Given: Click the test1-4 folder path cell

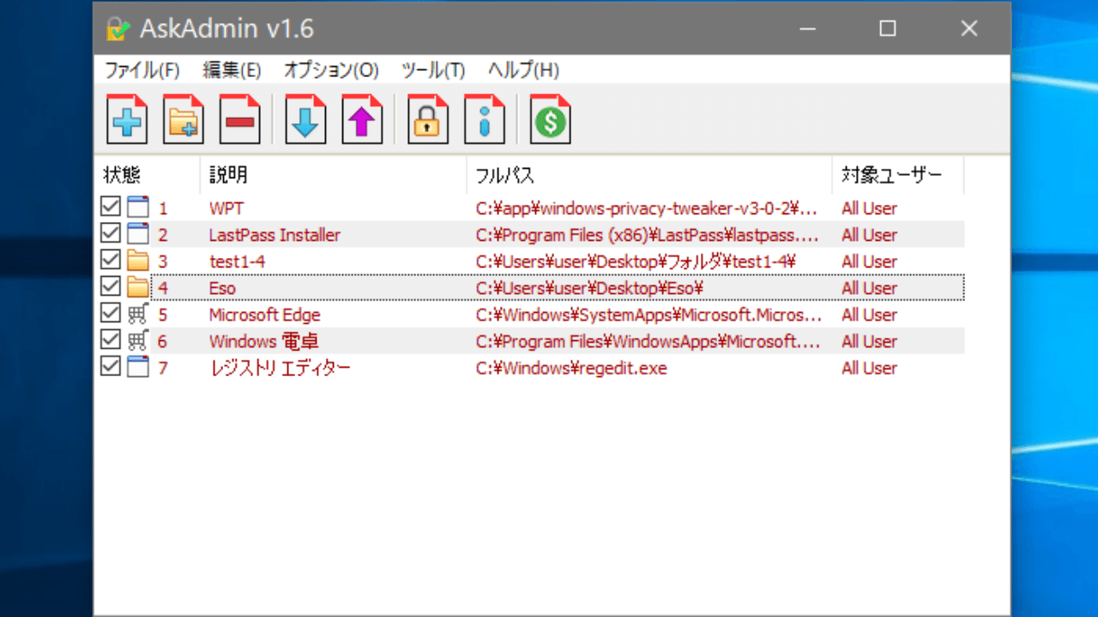Looking at the screenshot, I should (x=637, y=261).
